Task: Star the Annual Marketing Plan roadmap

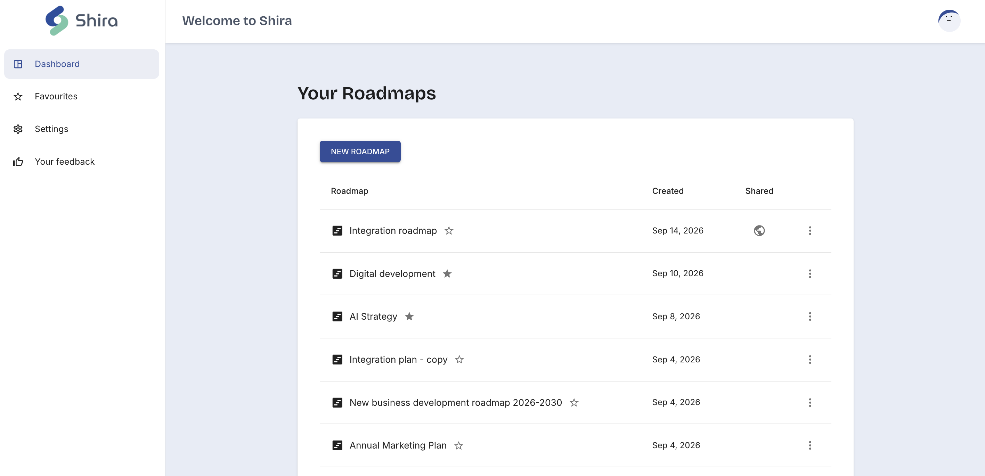Action: pyautogui.click(x=458, y=445)
